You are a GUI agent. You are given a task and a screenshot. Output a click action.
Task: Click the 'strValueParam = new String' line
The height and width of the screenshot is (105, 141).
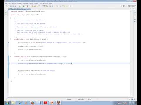click(36, 71)
